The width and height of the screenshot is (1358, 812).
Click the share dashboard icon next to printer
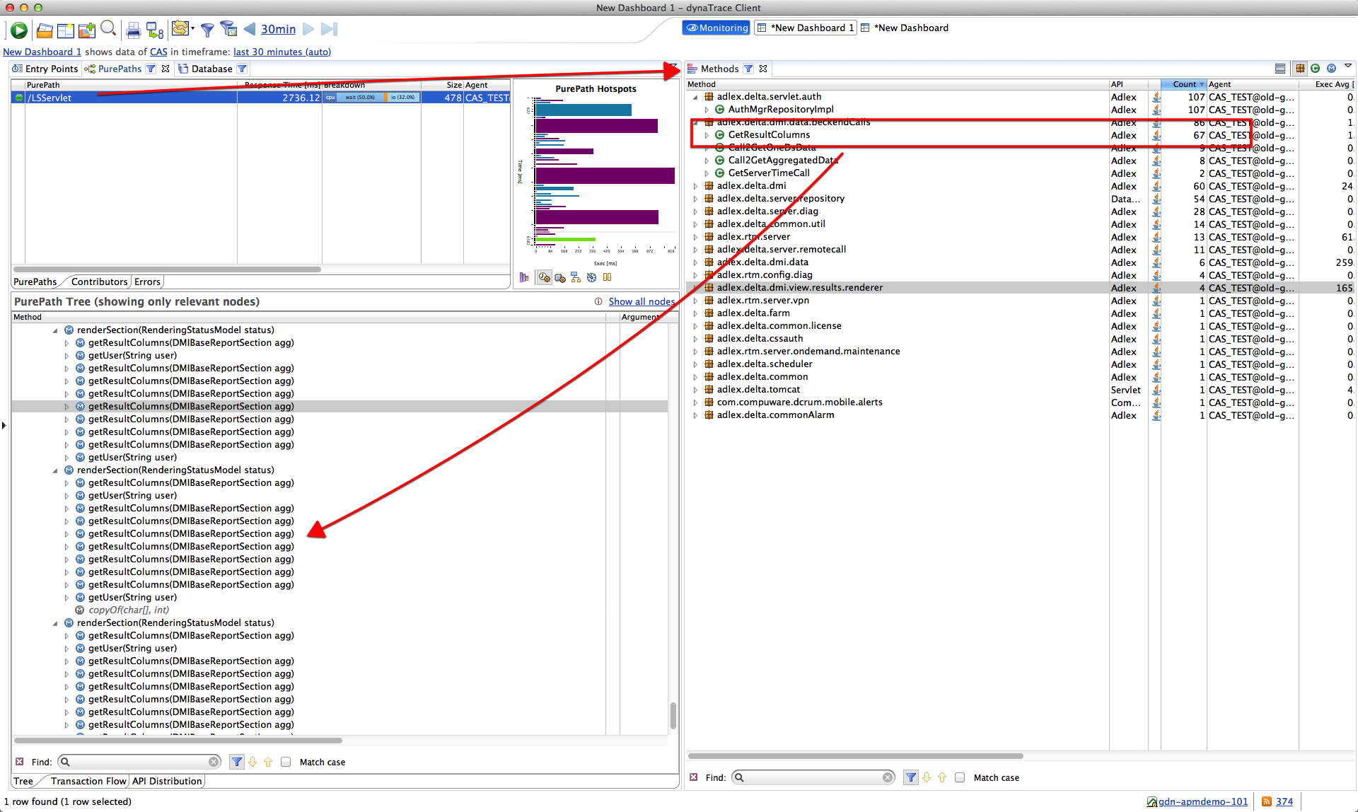pyautogui.click(x=155, y=30)
